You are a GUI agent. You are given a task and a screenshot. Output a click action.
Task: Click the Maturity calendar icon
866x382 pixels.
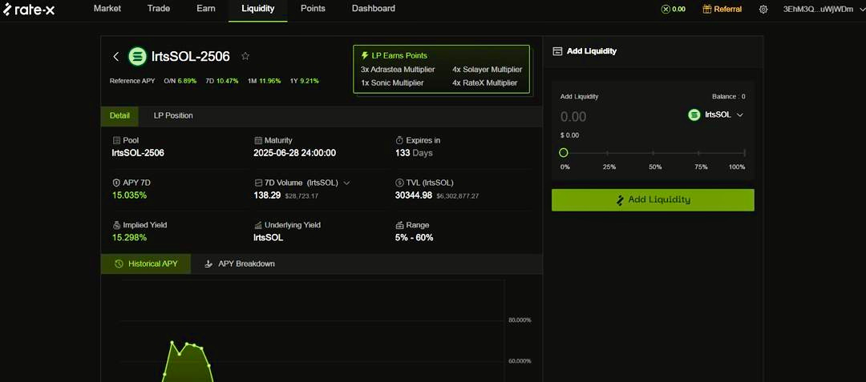(x=258, y=141)
